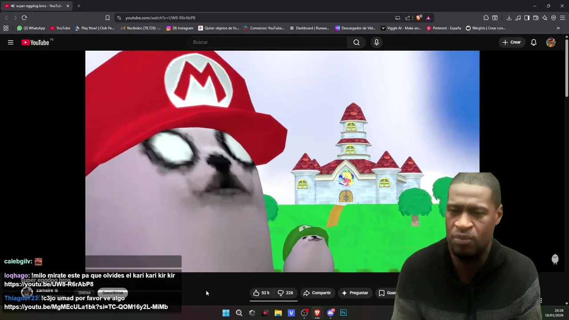Go forward in browser history
The width and height of the screenshot is (569, 320).
point(15,18)
